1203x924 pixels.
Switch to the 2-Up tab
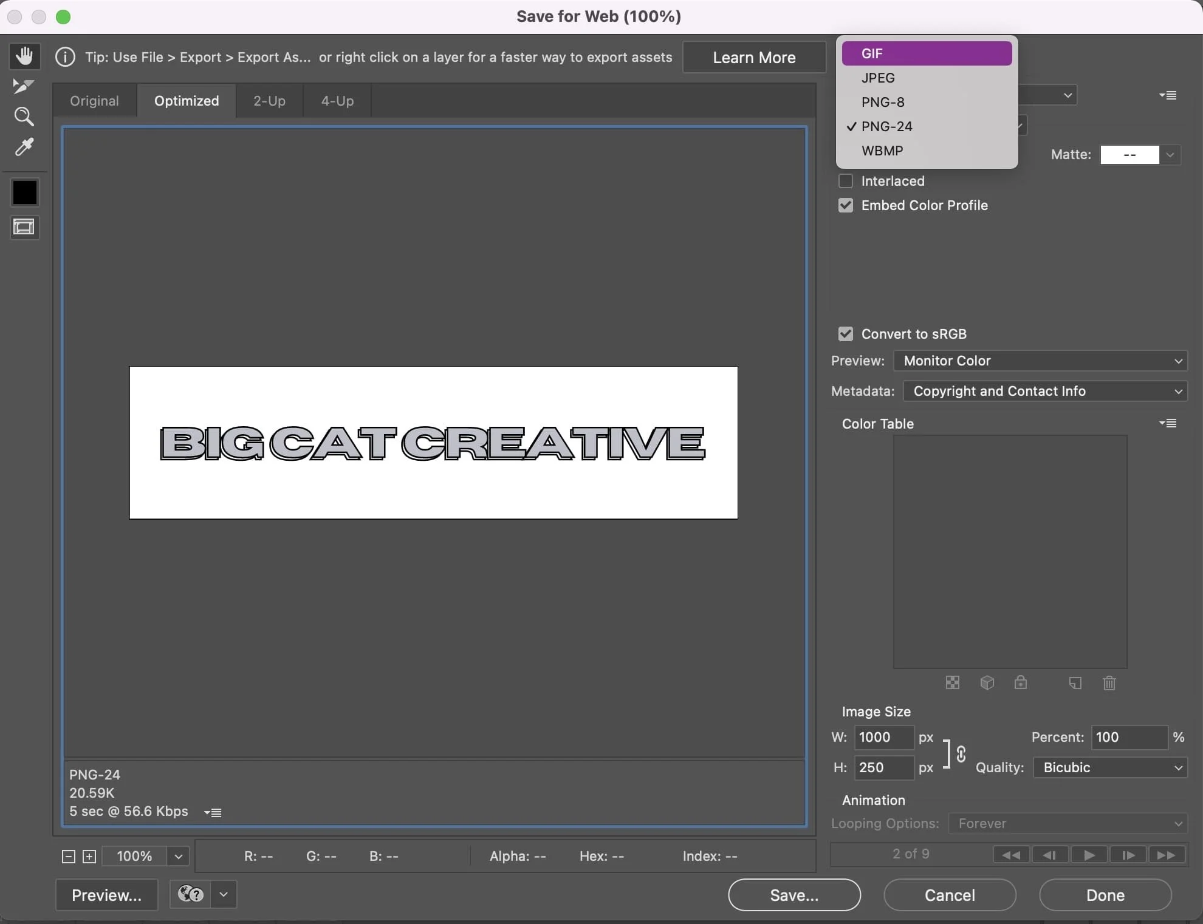tap(269, 101)
